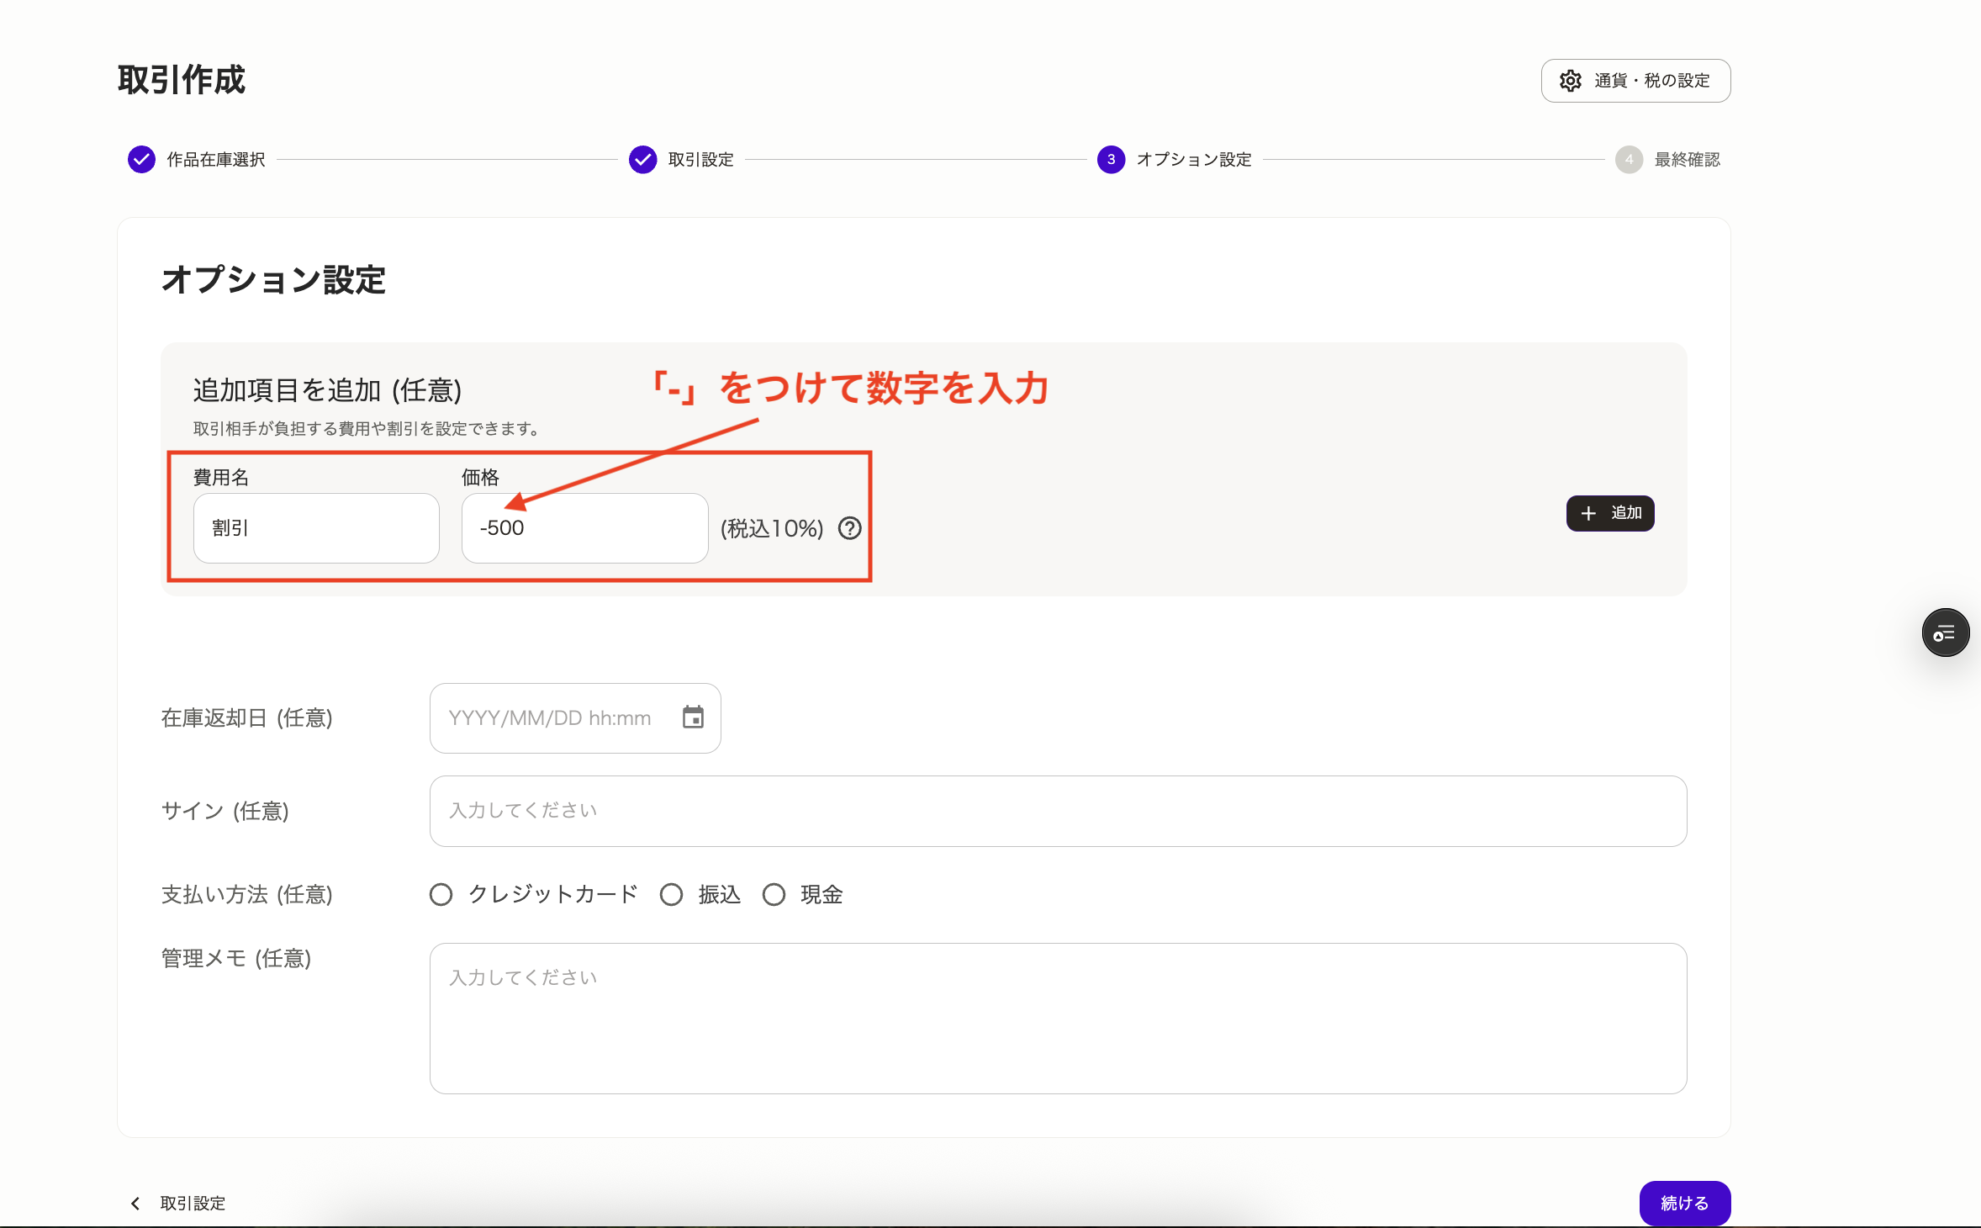Open 通貨・税の設定 button
Screen dimensions: 1981x1228
[x=1635, y=81]
